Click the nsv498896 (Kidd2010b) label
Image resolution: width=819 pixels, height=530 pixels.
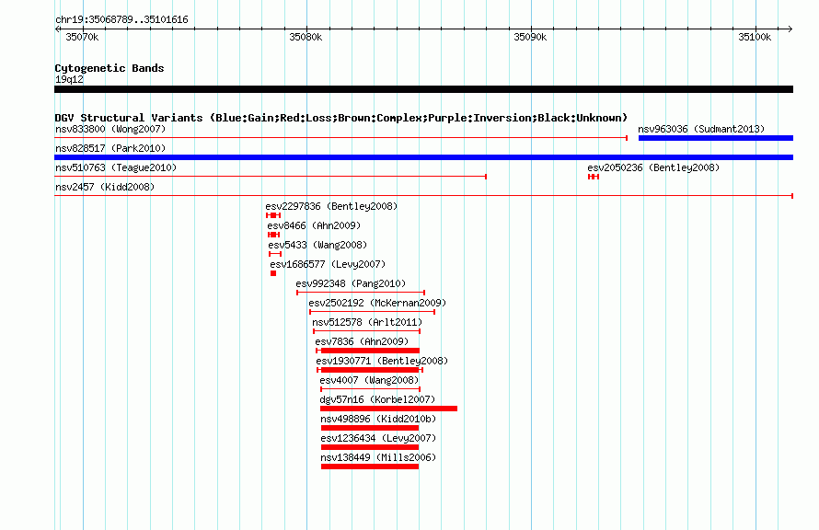tap(378, 419)
